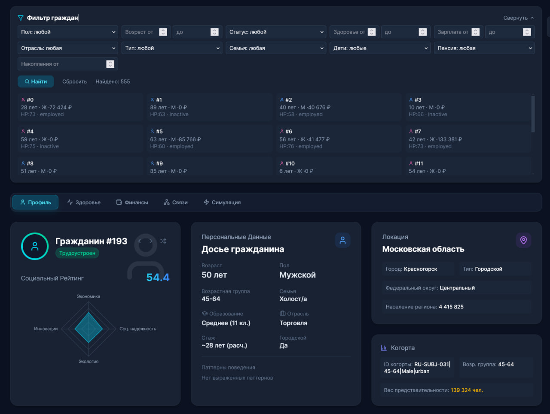Click the shuffle random citizen icon
The width and height of the screenshot is (550, 414).
pos(163,241)
